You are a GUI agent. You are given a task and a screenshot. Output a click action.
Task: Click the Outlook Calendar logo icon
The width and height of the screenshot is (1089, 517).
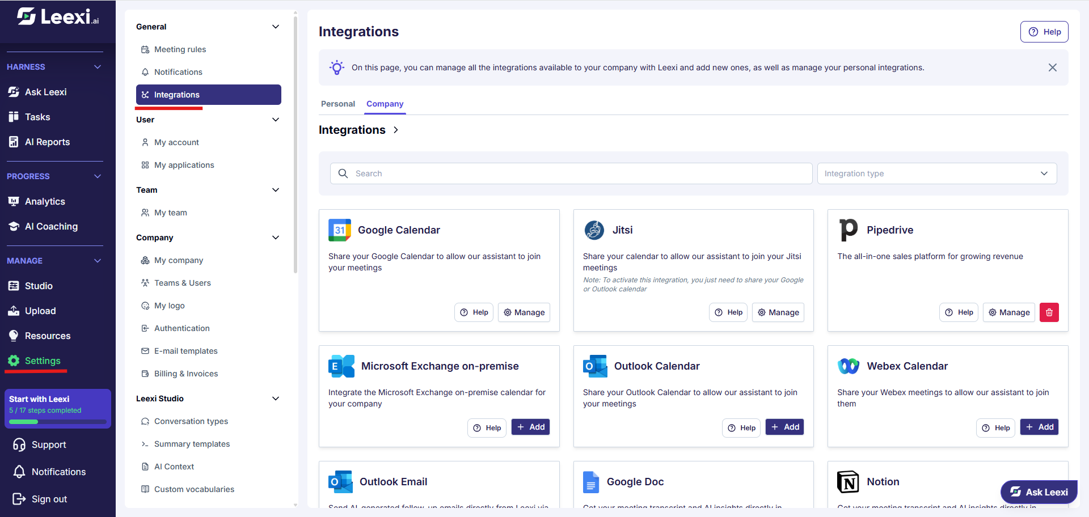[x=595, y=366]
